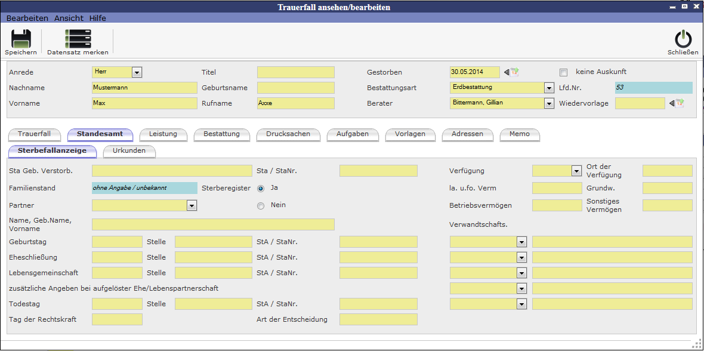The width and height of the screenshot is (704, 351).
Task: Click the window resize grip at bottom right
Action: (x=696, y=343)
